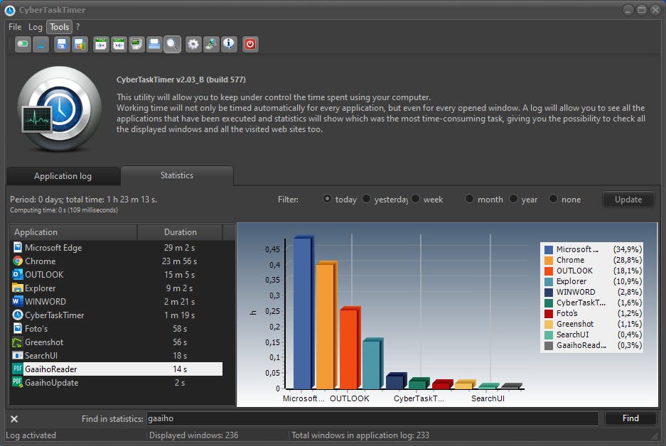This screenshot has height=446, width=666.
Task: Select the Foto's row in the list
Action: [x=117, y=328]
